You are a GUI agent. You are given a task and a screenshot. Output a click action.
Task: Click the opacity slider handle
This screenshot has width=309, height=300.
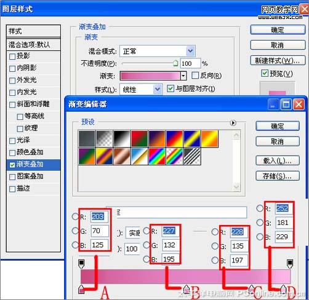(175, 63)
